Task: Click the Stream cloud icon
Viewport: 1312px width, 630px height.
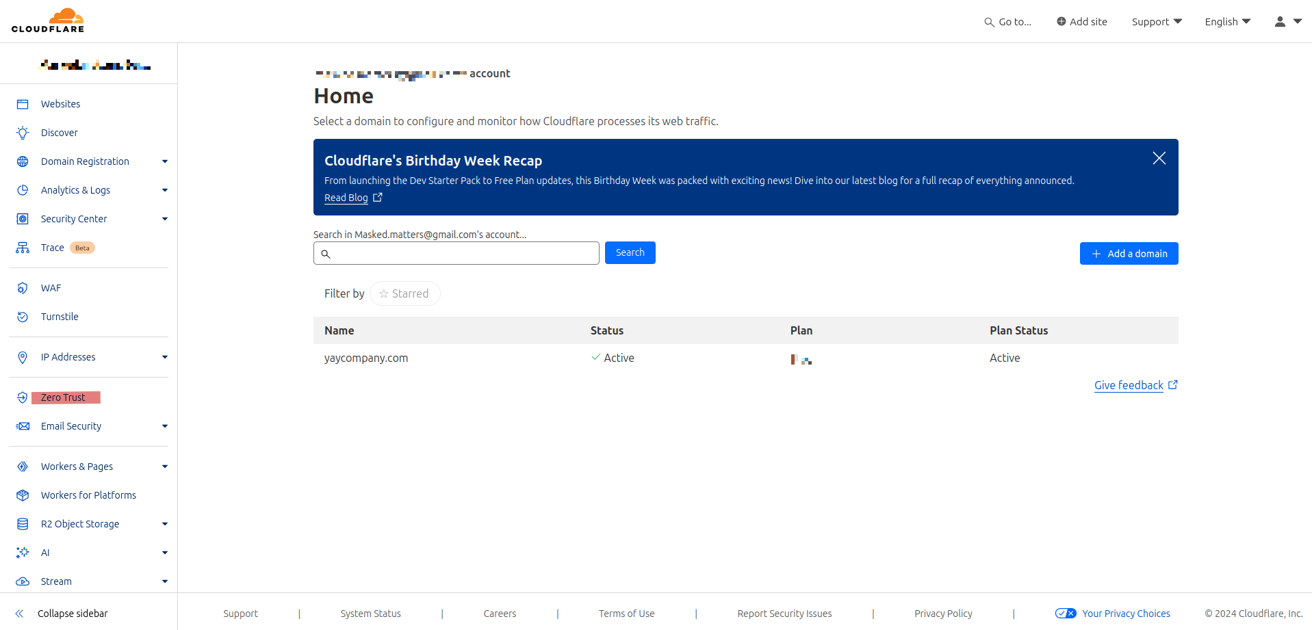Action: 23,581
